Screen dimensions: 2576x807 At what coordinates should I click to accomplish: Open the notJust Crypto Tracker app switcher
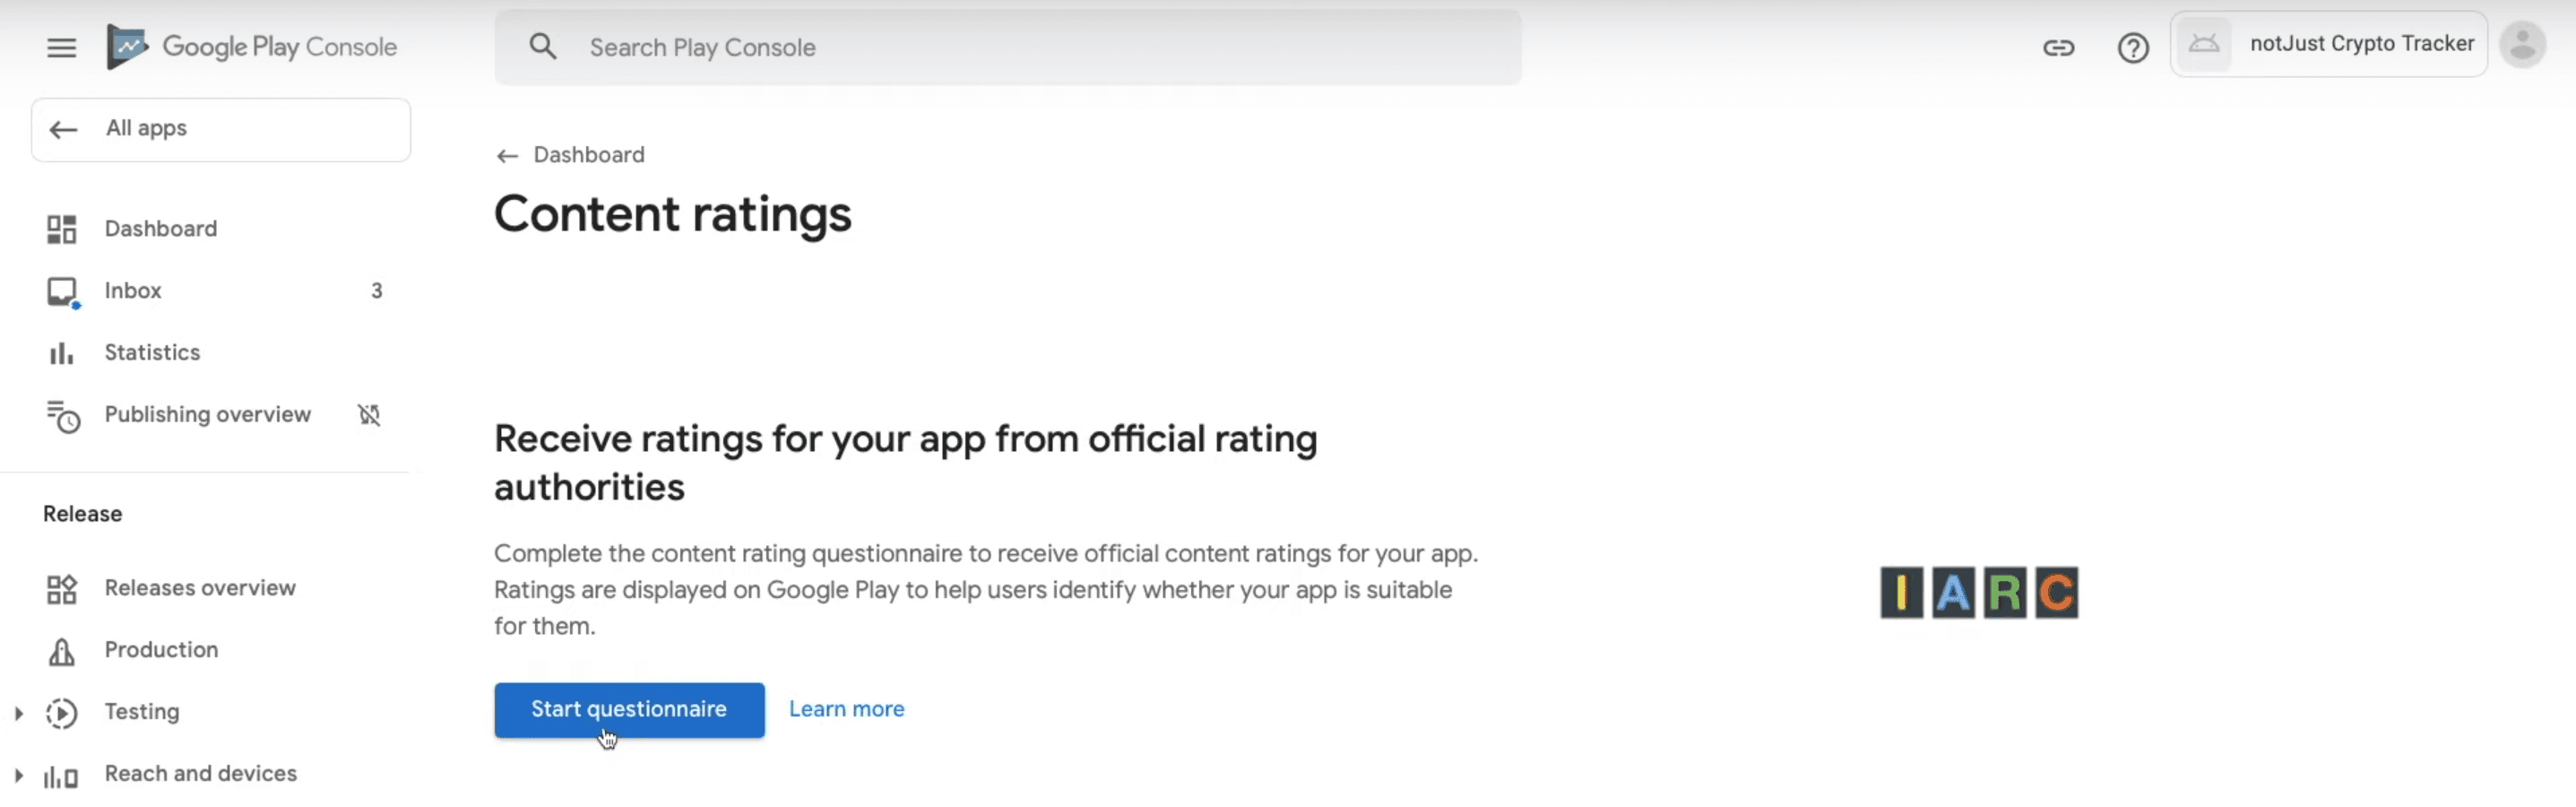click(x=2329, y=43)
